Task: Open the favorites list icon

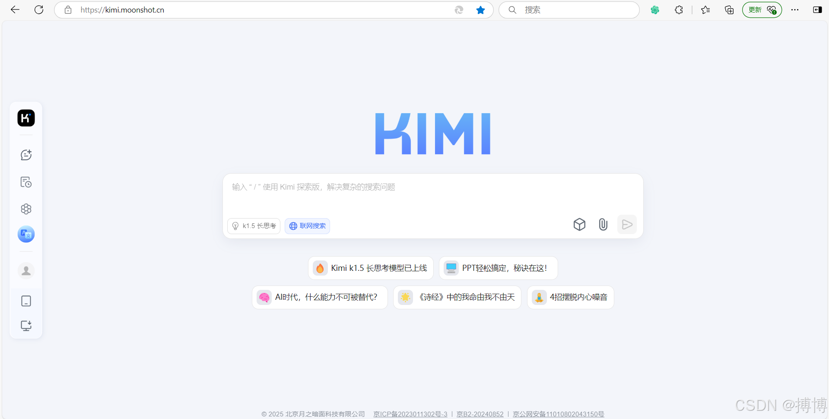Action: click(x=705, y=10)
